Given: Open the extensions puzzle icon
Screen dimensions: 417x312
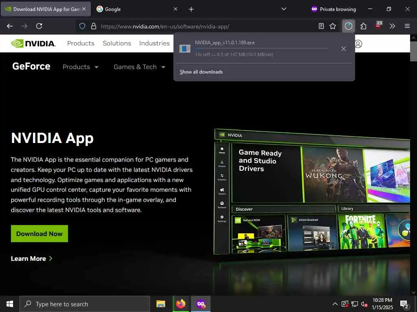Looking at the screenshot, I should pyautogui.click(x=363, y=26).
